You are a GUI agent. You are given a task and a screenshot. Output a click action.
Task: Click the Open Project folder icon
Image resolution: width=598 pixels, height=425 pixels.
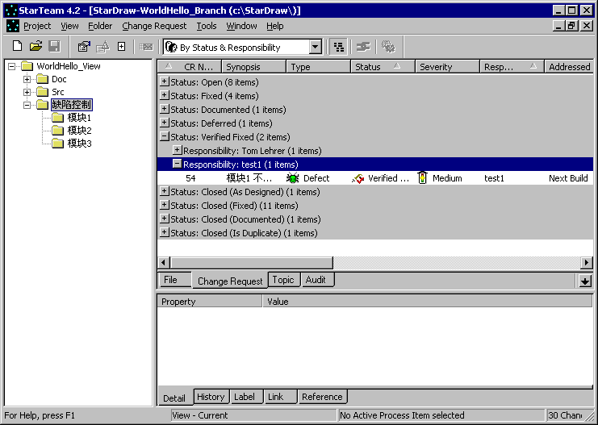(x=36, y=47)
